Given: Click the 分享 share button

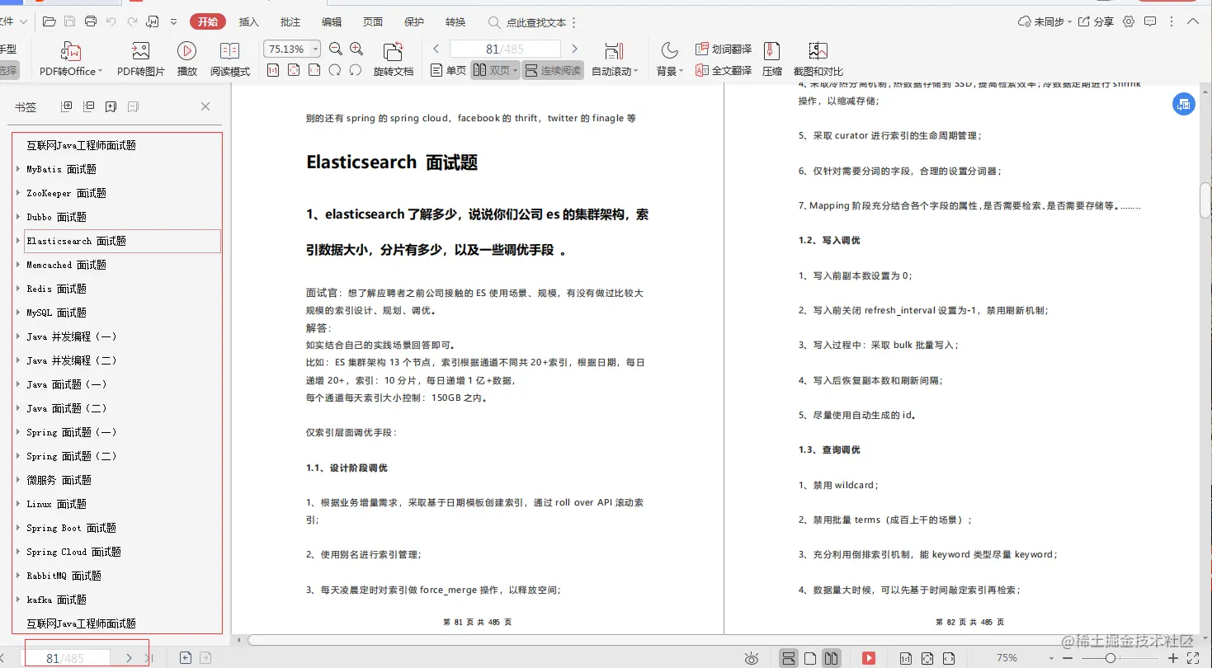Looking at the screenshot, I should (1096, 21).
